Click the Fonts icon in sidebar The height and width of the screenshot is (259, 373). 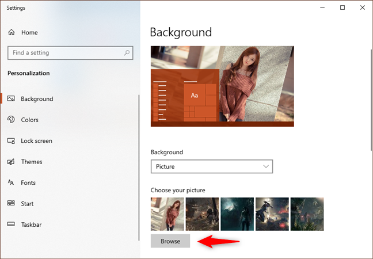coord(11,183)
